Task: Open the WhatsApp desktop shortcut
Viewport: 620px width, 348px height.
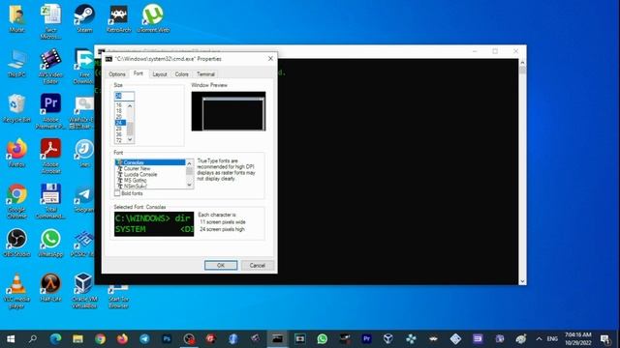Action: (x=50, y=243)
